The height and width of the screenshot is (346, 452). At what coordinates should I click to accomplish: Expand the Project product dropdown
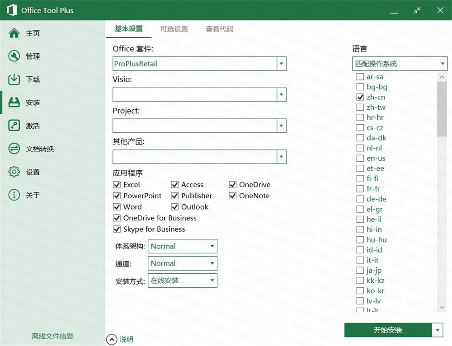(281, 126)
